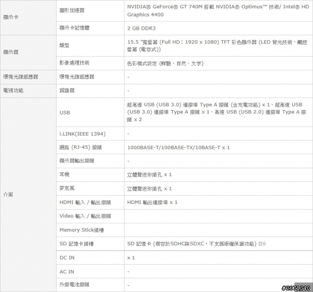The image size is (313, 292).
Task: Select the 圖形加速器 label
Action: pos(72,10)
